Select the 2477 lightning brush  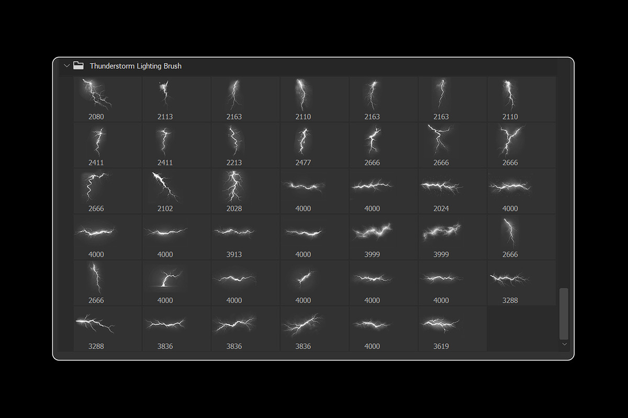point(315,145)
